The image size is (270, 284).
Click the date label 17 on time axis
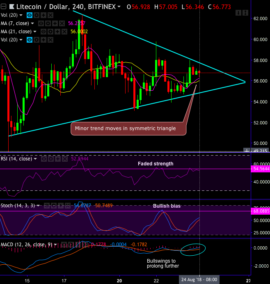tap(64, 281)
